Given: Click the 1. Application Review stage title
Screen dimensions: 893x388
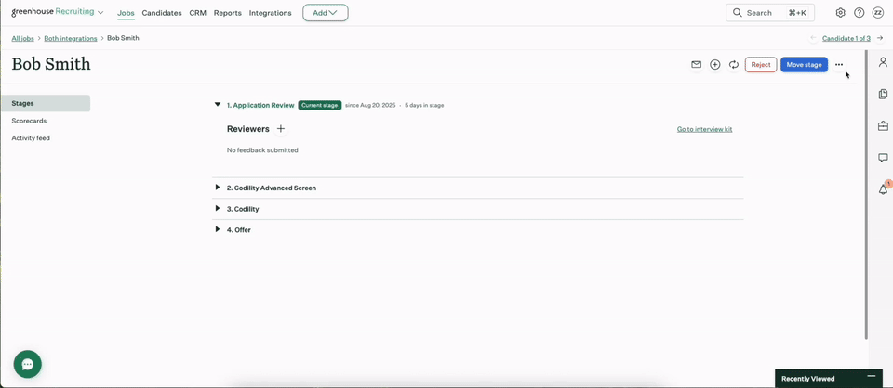Looking at the screenshot, I should [260, 105].
